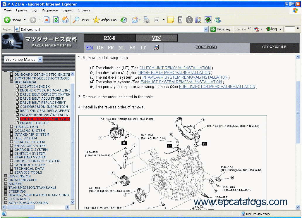Click the ICQ flower toolbar icon
Viewport: 302px width, 218px height.
point(208,20)
